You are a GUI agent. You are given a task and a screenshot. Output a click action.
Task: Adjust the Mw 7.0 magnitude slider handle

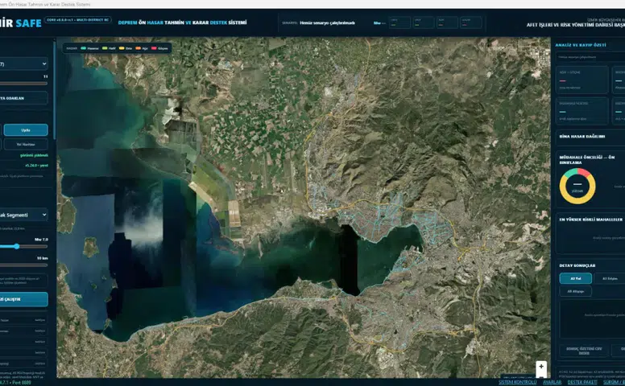point(16,246)
